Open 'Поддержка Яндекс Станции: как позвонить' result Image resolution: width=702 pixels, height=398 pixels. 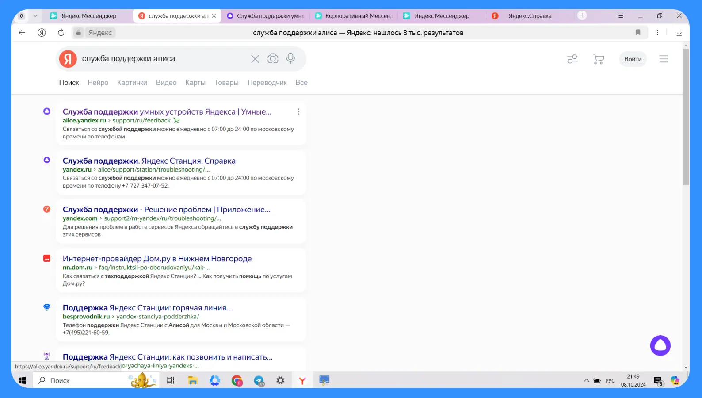(168, 357)
